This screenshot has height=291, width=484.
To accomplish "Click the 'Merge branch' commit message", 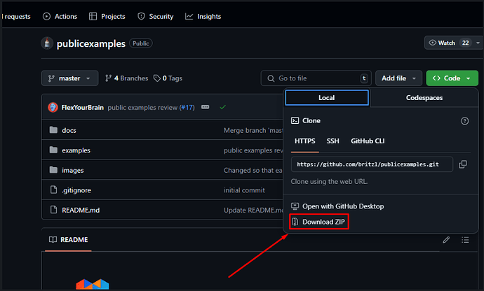I will point(253,130).
